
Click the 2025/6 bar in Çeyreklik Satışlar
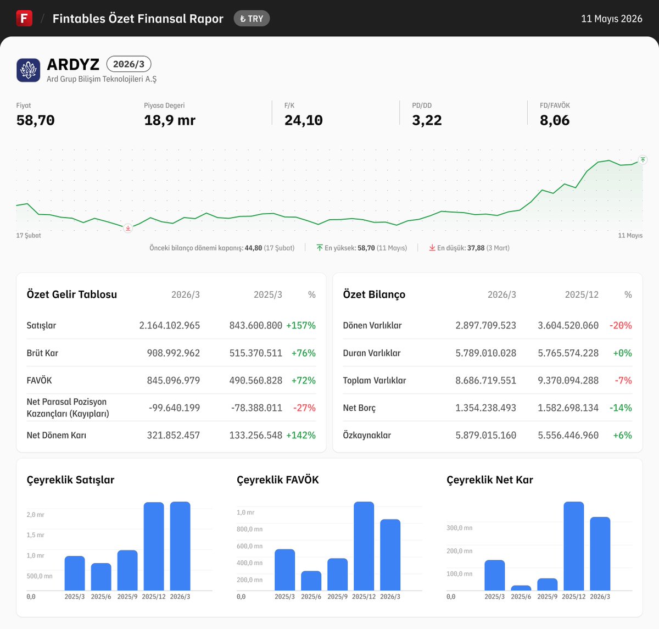pos(101,577)
